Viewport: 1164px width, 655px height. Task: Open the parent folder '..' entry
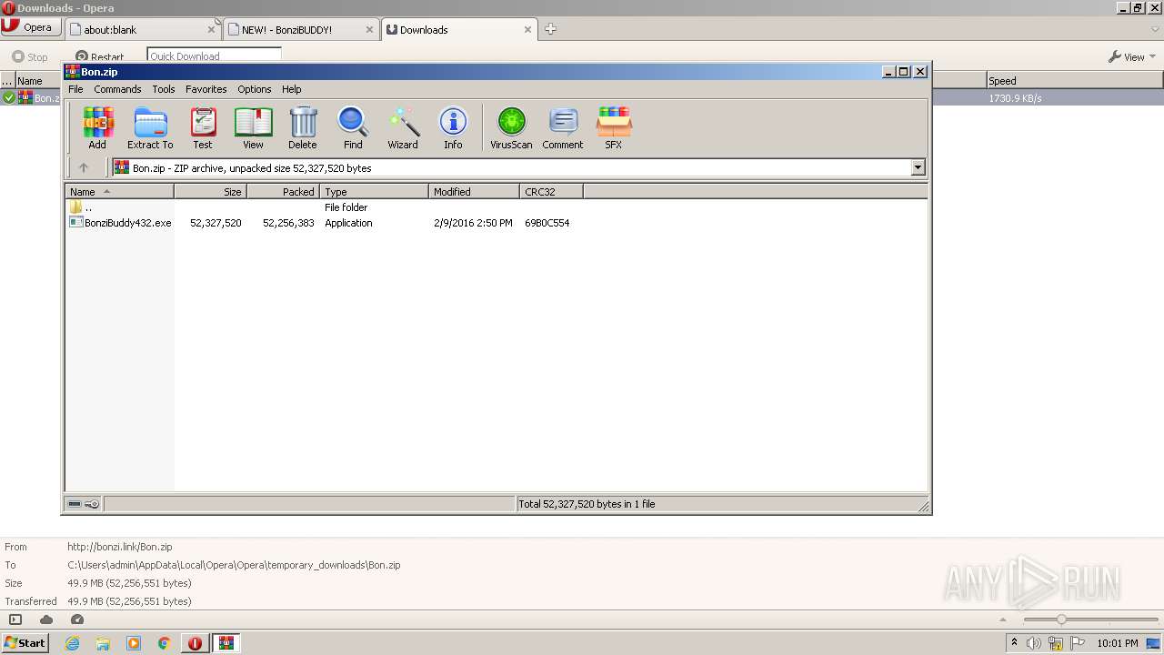point(82,207)
